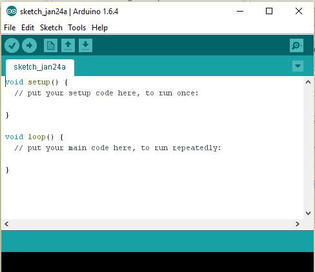Maximize the Arduino window
This screenshot has height=272, width=315.
[x=269, y=11]
